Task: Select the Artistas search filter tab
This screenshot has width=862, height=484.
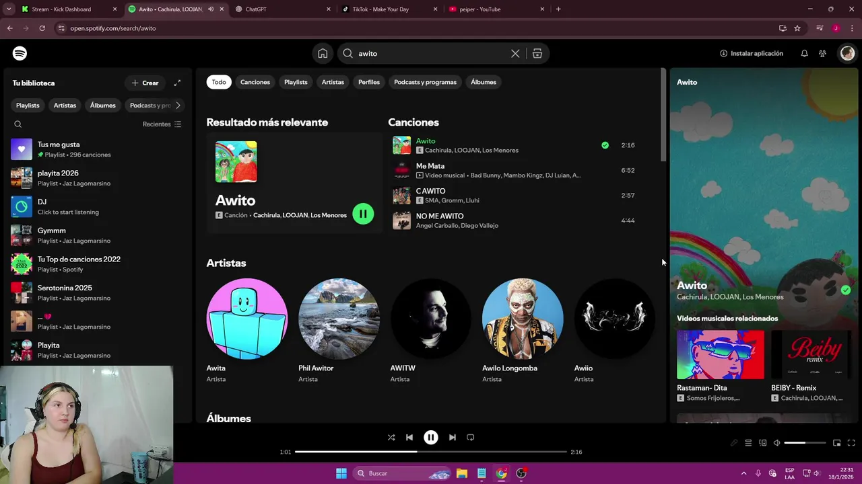Action: pyautogui.click(x=333, y=82)
